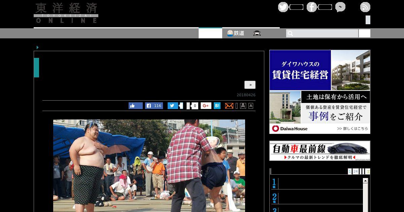Select the rightmost yellow-icon ranking tab
Viewport: 404px width, 212px height.
click(368, 171)
